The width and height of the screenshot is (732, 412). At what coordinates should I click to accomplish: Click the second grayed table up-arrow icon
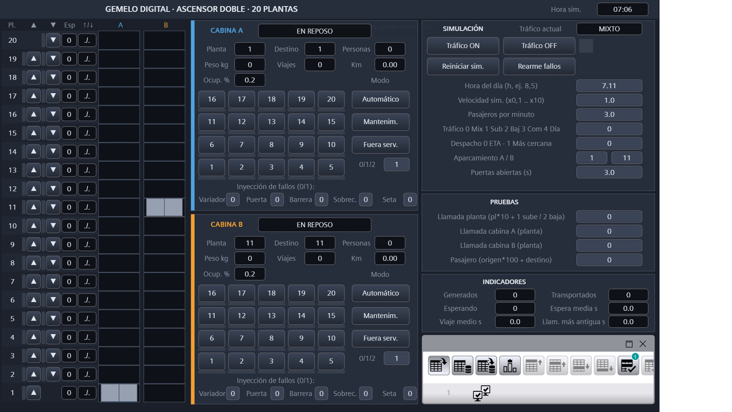[557, 366]
